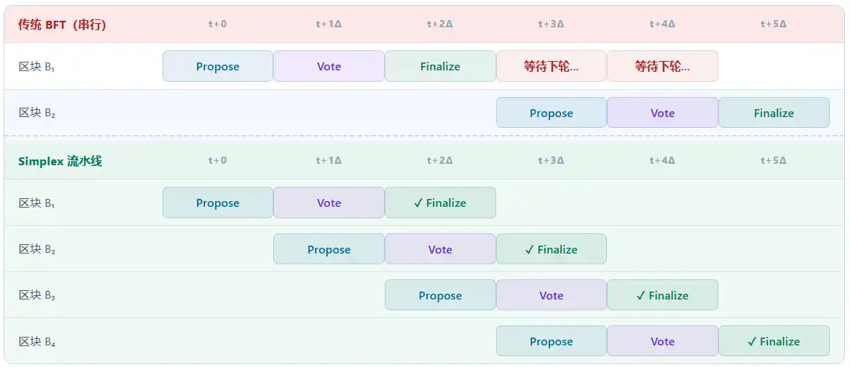Click t+3Δ marker in traditional BFT header
The height and width of the screenshot is (367, 850).
[x=551, y=24]
